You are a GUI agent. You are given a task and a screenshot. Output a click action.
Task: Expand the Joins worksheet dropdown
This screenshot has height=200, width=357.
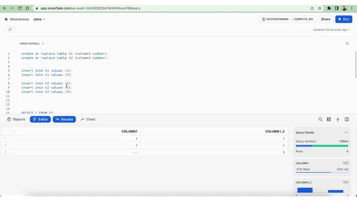pos(39,19)
